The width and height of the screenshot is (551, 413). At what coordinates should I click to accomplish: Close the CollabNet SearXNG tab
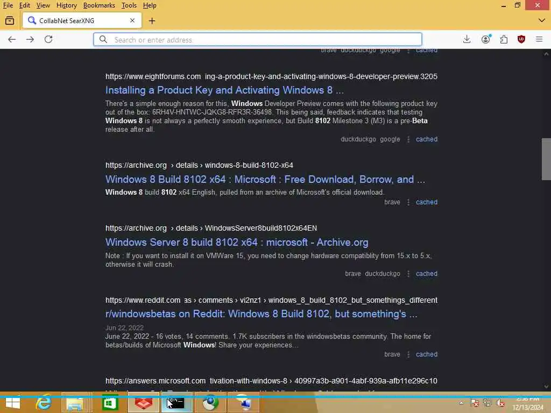coord(132,20)
